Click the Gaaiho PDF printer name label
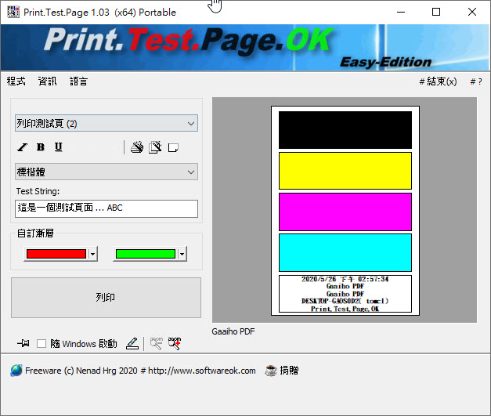Viewport: 491px width, 416px height. click(233, 331)
